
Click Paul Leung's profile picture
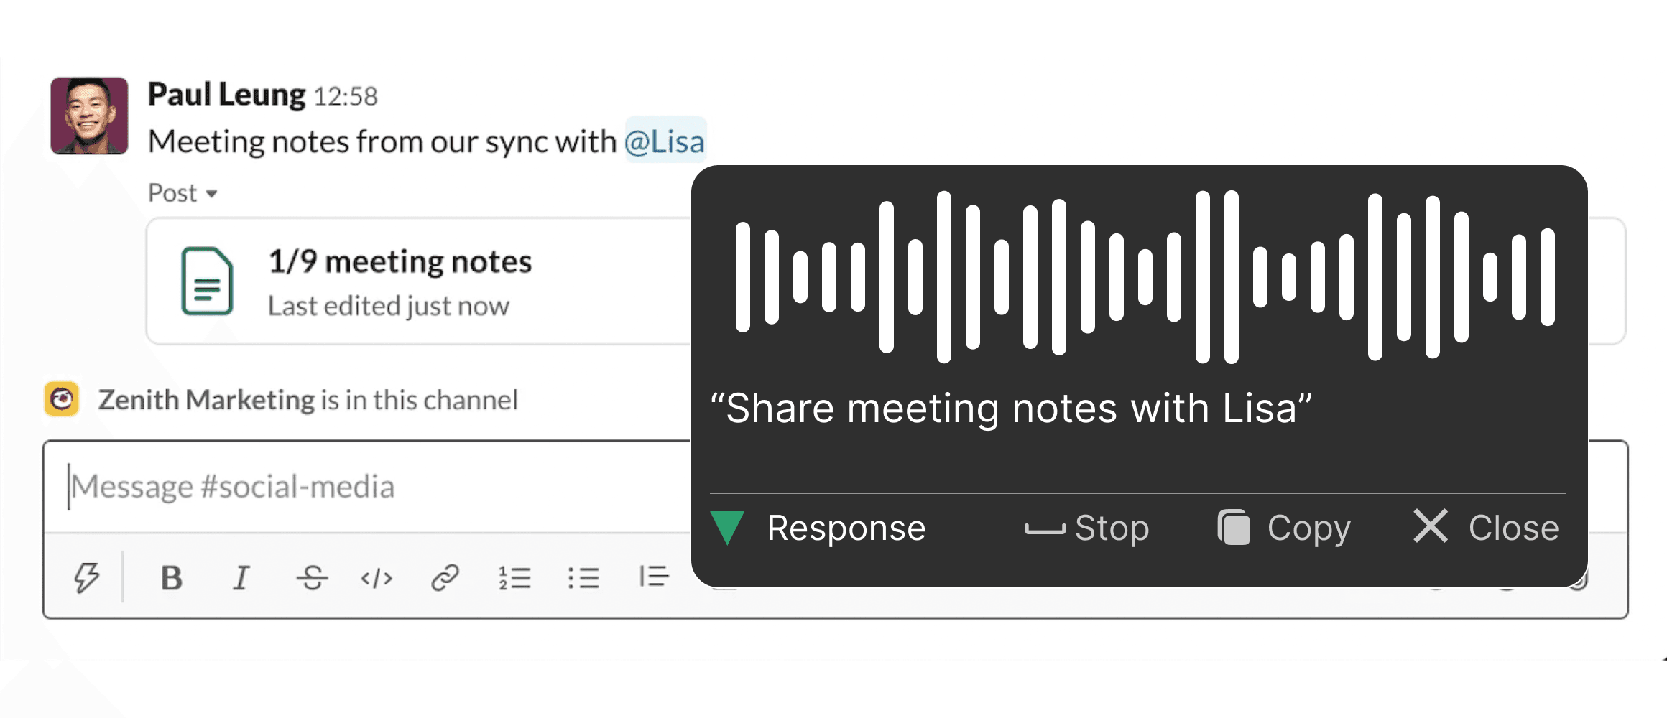[x=89, y=115]
